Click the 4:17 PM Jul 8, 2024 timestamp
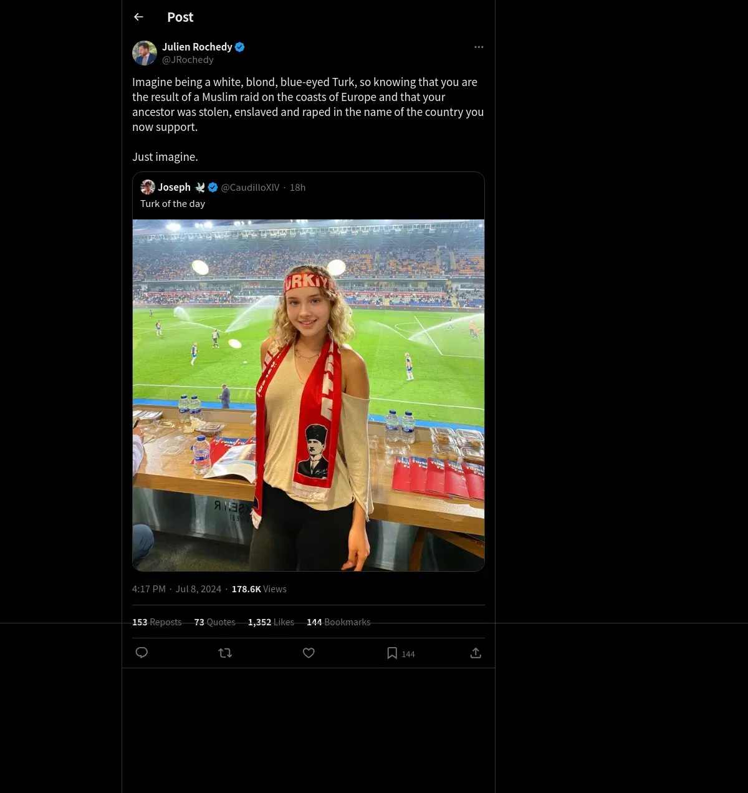 [x=177, y=589]
